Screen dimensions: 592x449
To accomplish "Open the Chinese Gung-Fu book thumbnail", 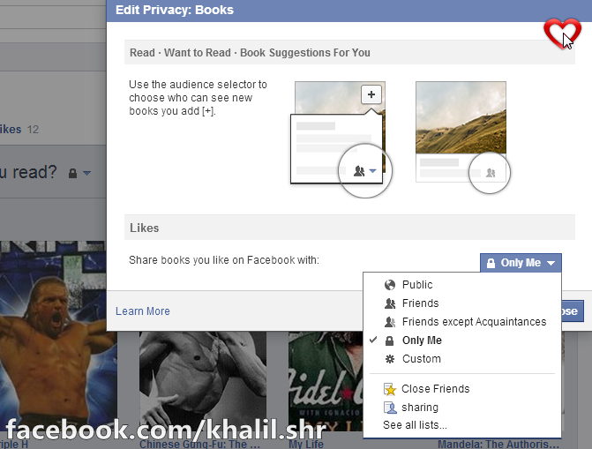I will coord(203,381).
